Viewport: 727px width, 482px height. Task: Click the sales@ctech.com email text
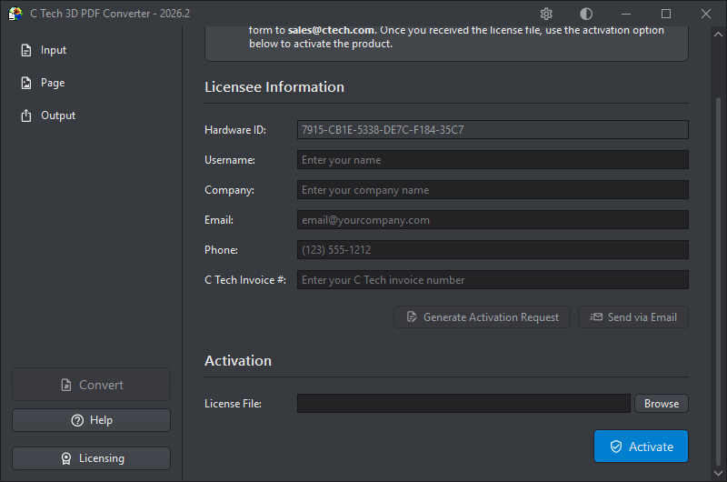click(x=331, y=30)
